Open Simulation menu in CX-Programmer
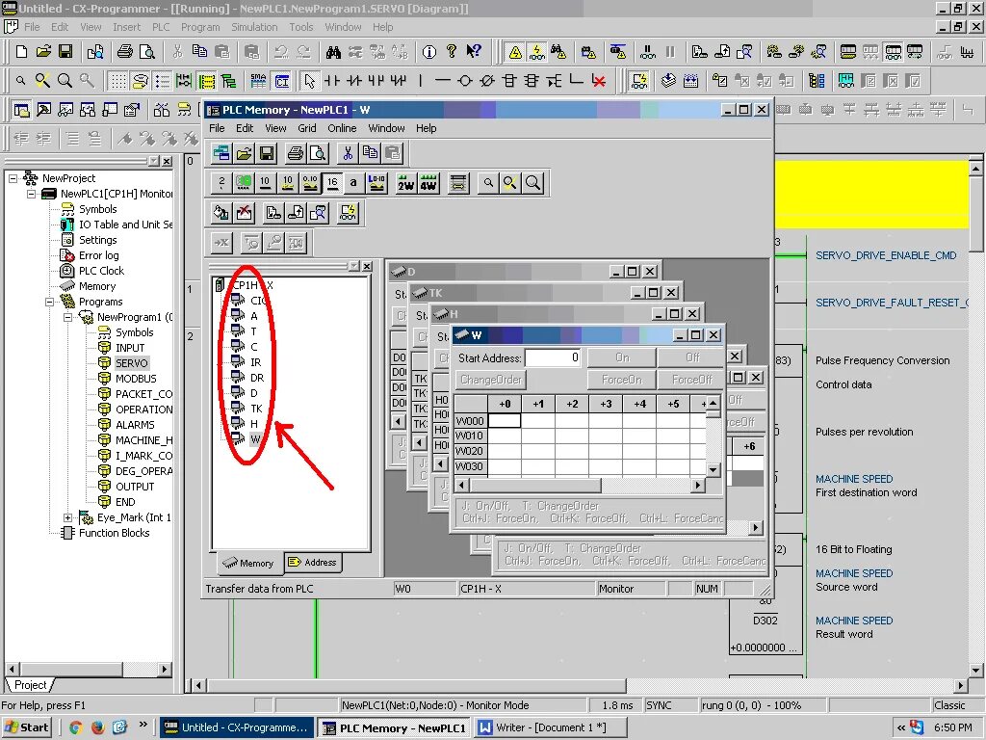Image resolution: width=986 pixels, height=740 pixels. coord(254,27)
